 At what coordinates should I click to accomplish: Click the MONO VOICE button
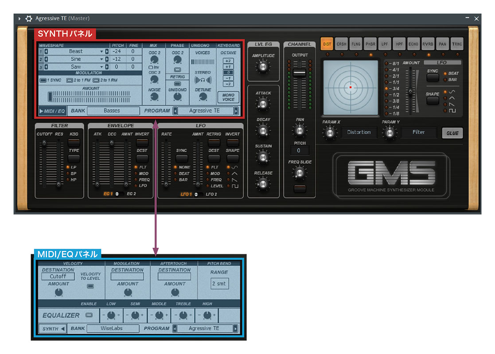[x=228, y=97]
